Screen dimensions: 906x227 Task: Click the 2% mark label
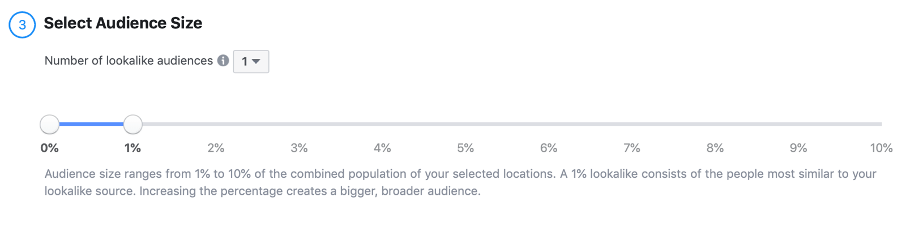point(216,148)
